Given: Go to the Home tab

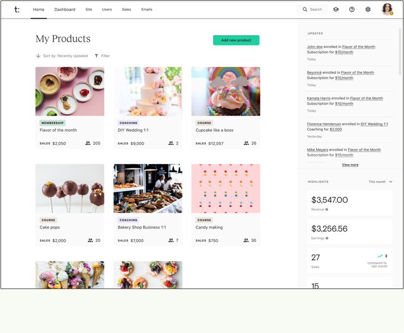Looking at the screenshot, I should pos(39,9).
